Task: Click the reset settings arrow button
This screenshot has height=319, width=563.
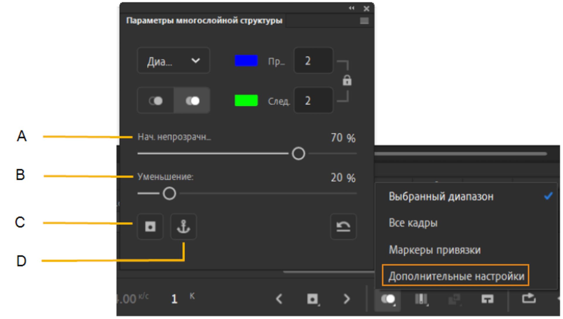Action: [343, 227]
